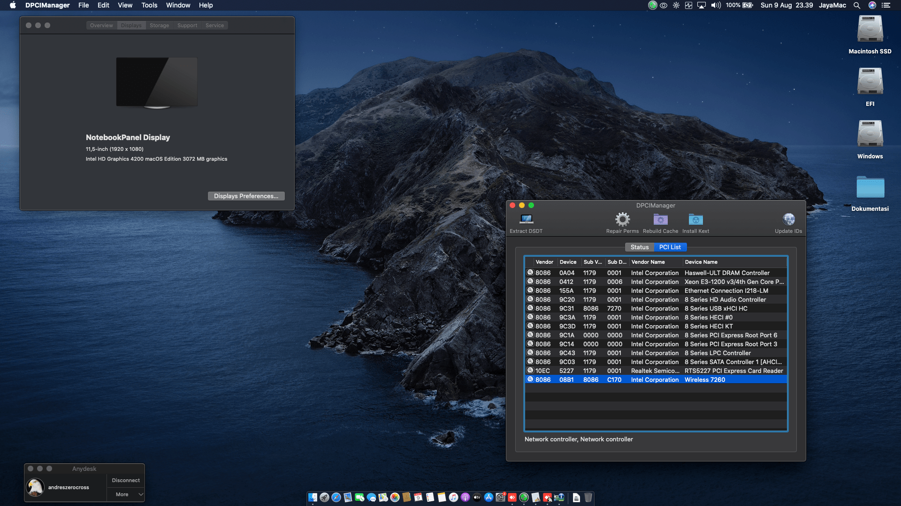Run Repair Perms from the toolbar

(622, 220)
